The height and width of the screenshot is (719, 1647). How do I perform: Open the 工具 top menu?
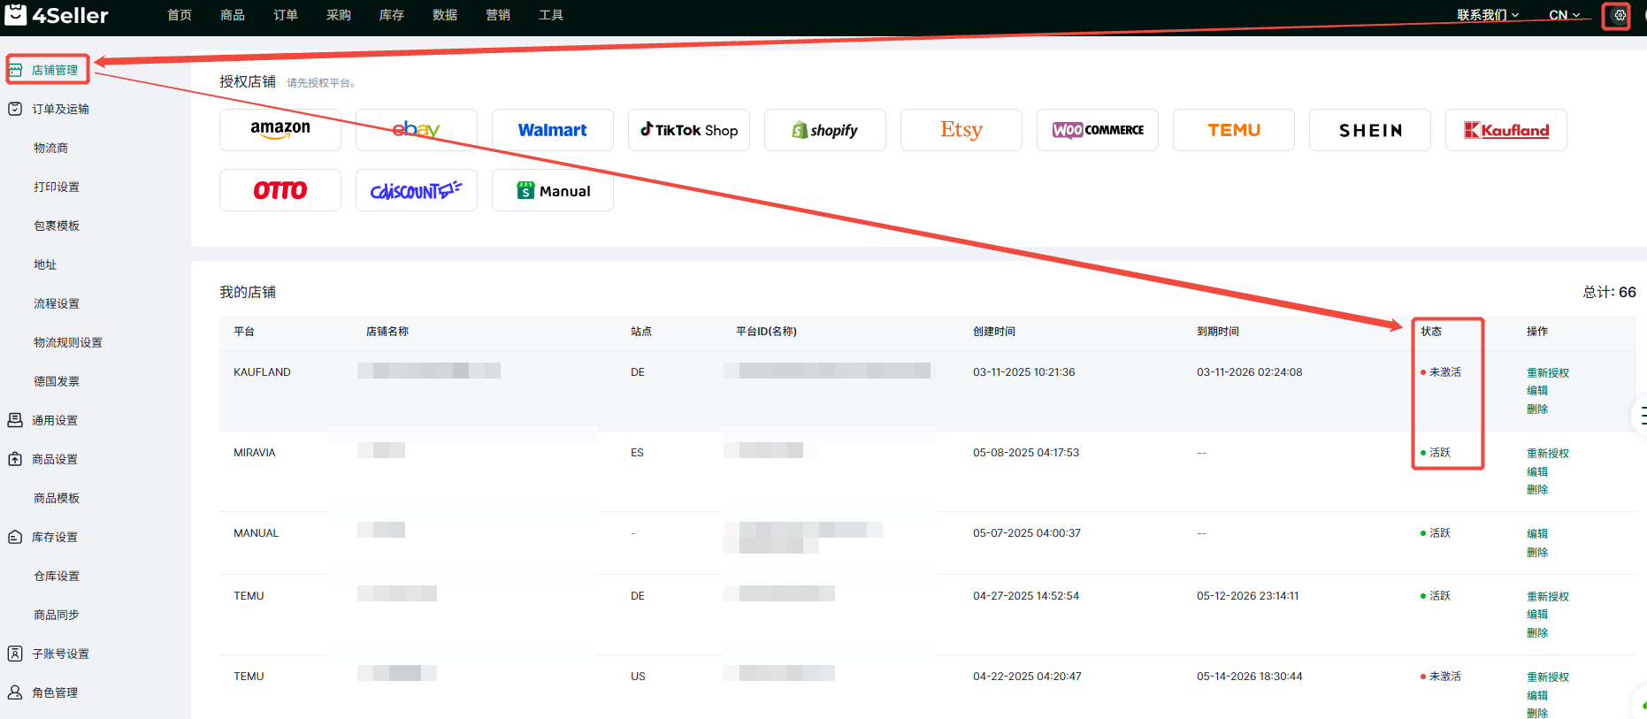(551, 15)
